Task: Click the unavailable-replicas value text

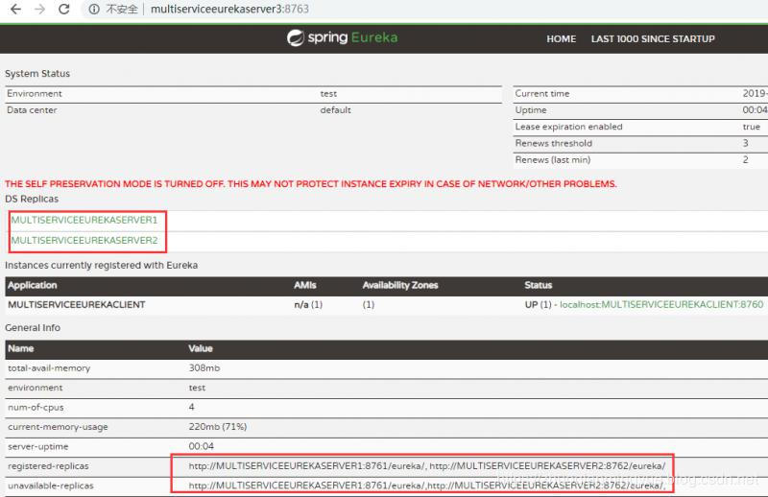Action: [x=427, y=485]
